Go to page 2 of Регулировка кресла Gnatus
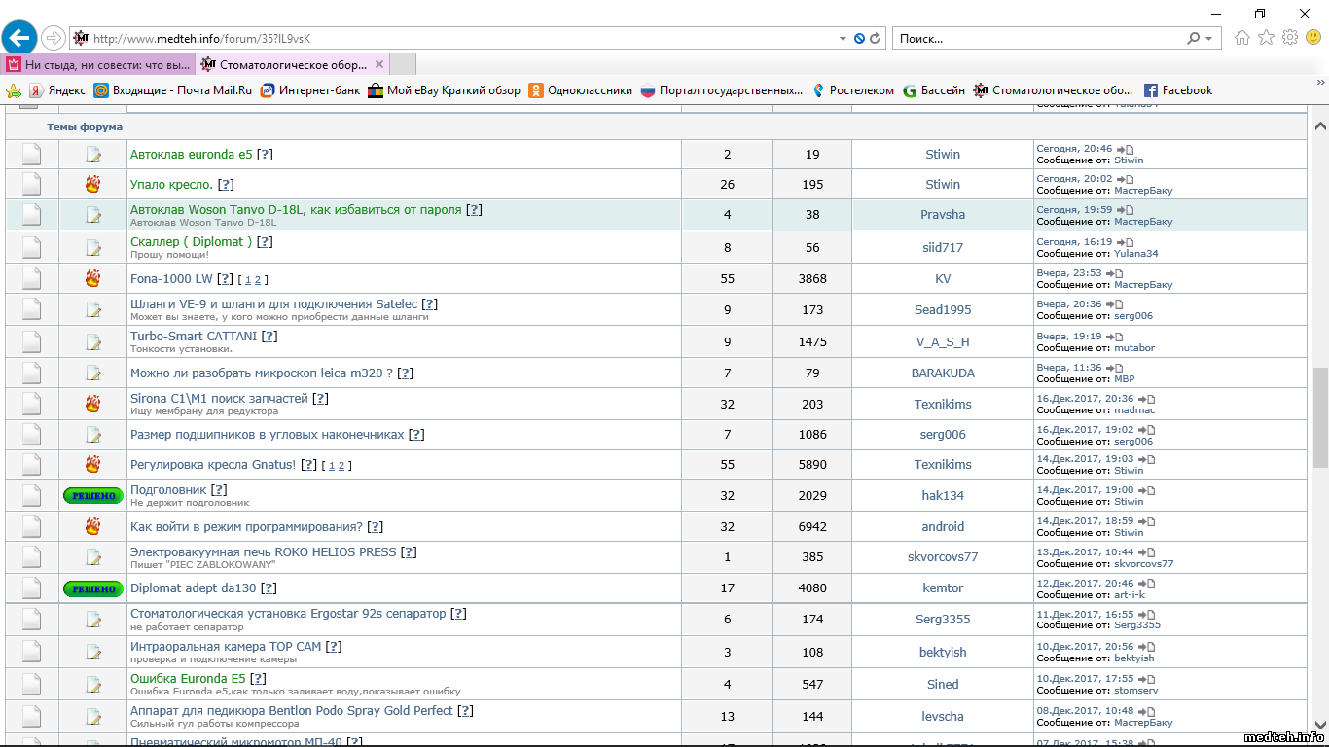The image size is (1329, 747). point(342,466)
